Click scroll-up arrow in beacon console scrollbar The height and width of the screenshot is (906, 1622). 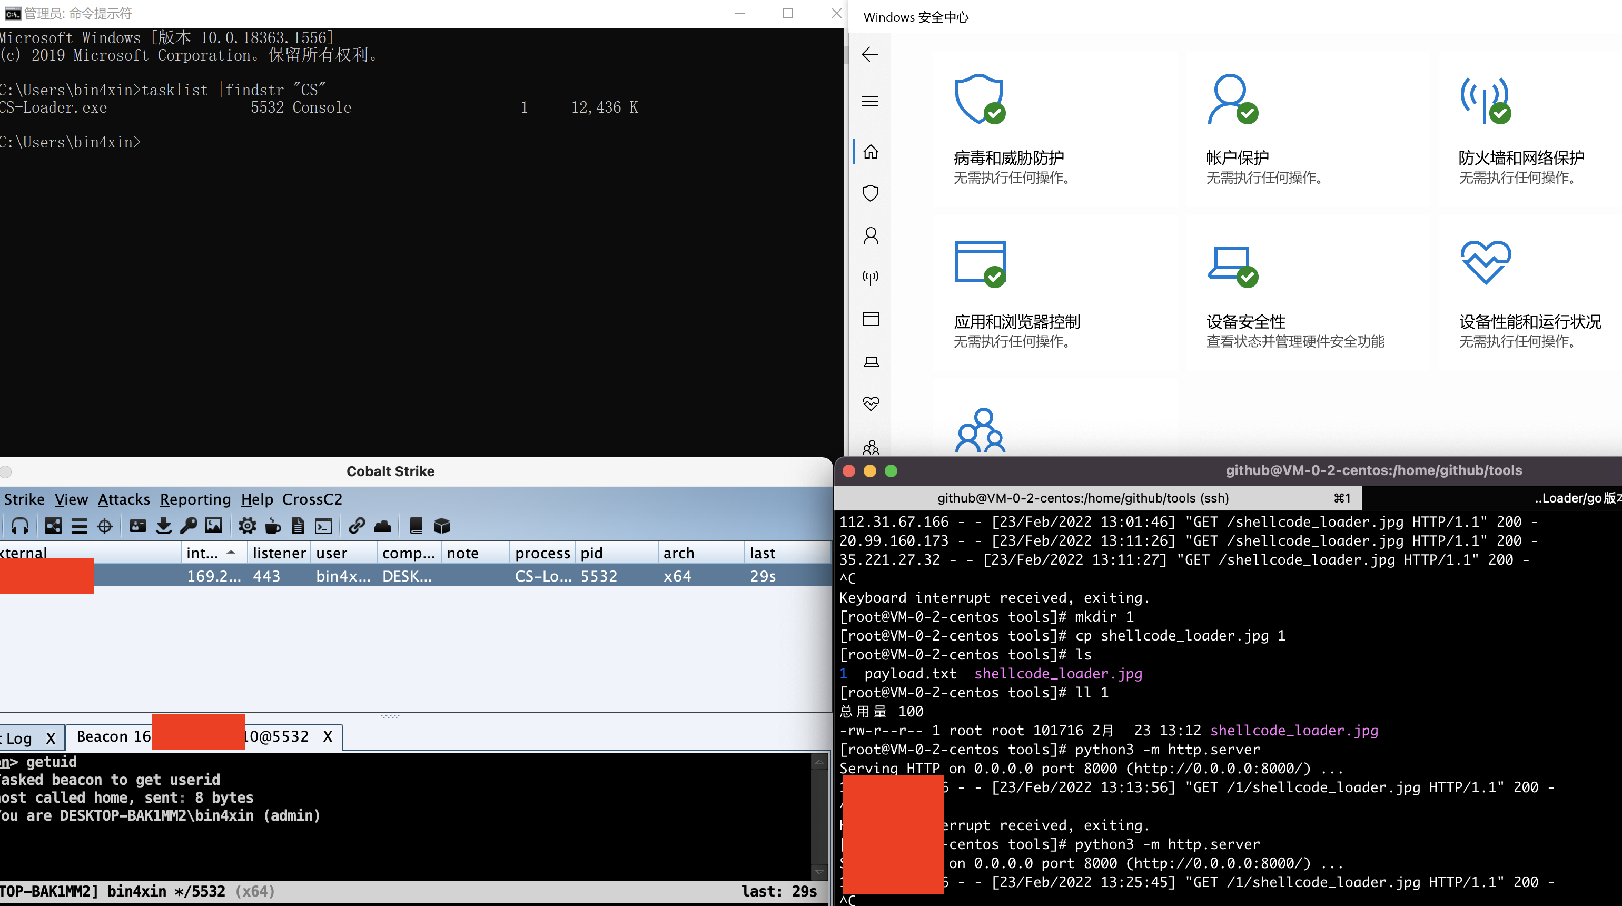coord(819,762)
